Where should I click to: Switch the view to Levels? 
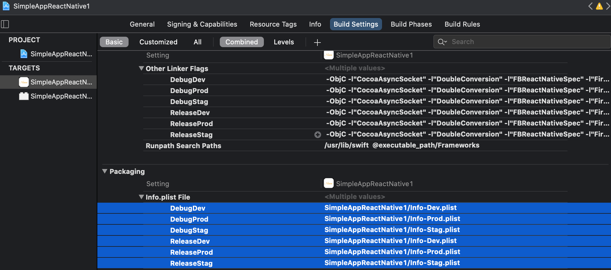point(284,42)
